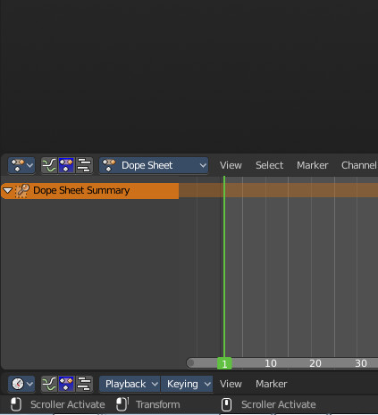The image size is (378, 415).
Task: Click the middle mouse icon beside second Scroller Activate
Action: pos(226,404)
